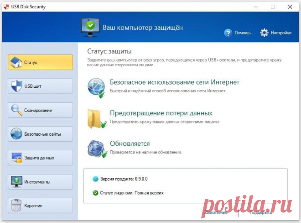Image resolution: width=301 pixels, height=223 pixels.
Task: Click the magnifier icon on Сканирование
Action: (x=17, y=110)
